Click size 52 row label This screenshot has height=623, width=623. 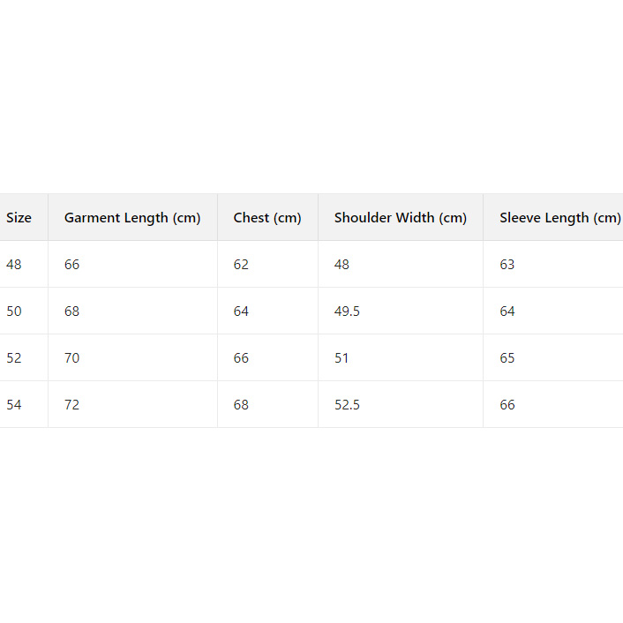click(x=14, y=358)
